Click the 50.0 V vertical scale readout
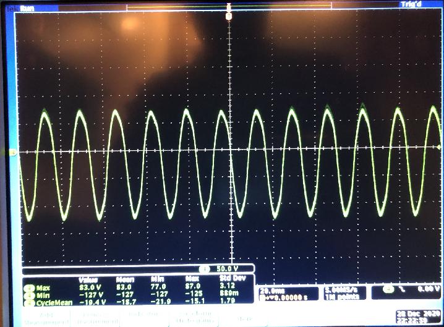 (x=228, y=269)
